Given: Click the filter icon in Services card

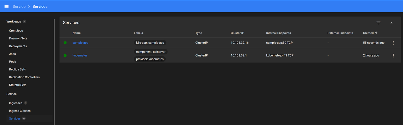Looking at the screenshot, I should (x=378, y=23).
